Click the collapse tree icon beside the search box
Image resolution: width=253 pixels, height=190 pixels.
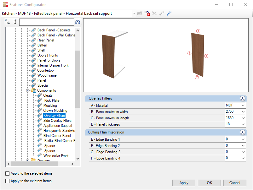tap(15, 22)
